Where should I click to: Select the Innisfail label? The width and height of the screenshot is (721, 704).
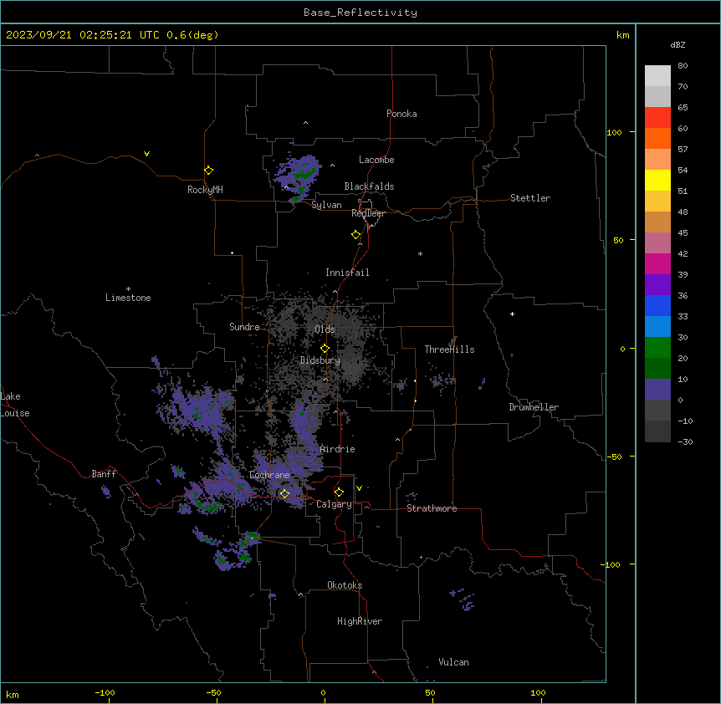tap(347, 273)
